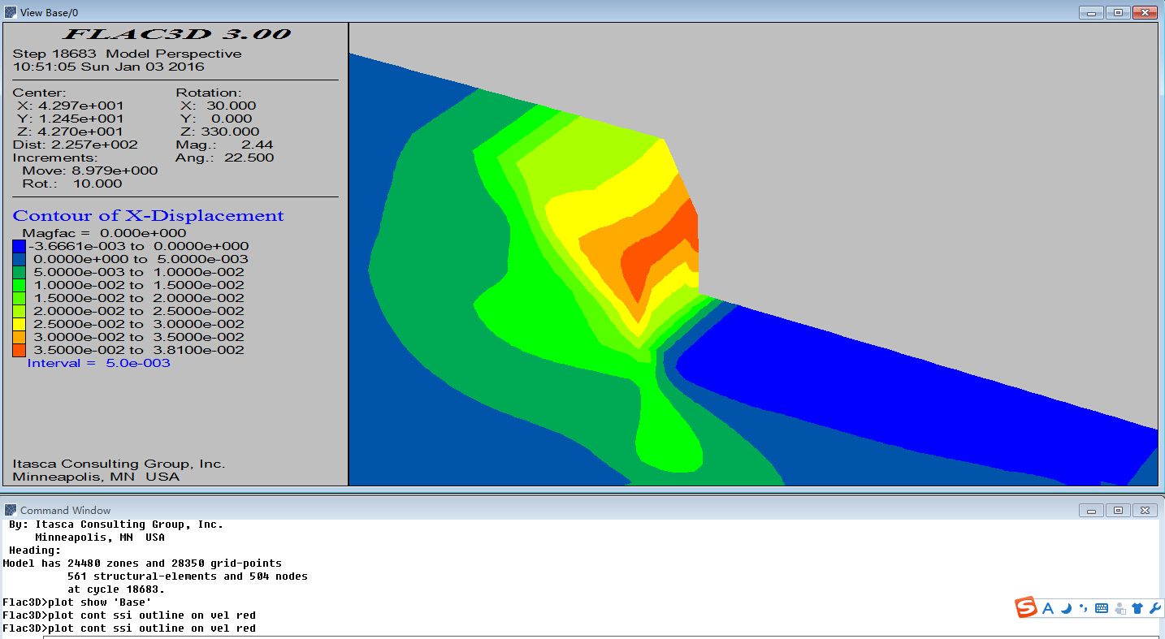Image resolution: width=1165 pixels, height=639 pixels.
Task: Click the yellow 2.5e-002 legend swatch
Action: pos(19,324)
